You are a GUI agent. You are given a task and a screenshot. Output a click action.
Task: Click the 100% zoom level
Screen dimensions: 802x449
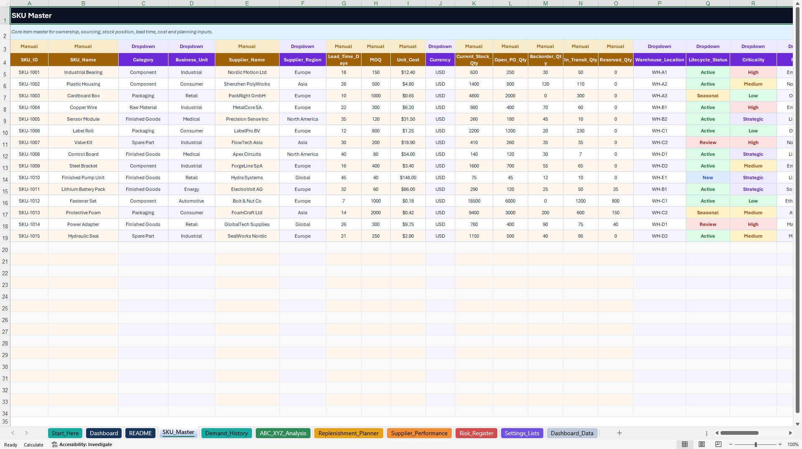pos(793,445)
